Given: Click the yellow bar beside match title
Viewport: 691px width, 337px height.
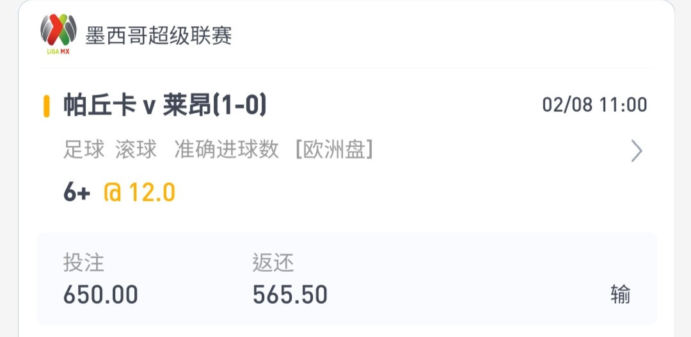Looking at the screenshot, I should [x=46, y=106].
